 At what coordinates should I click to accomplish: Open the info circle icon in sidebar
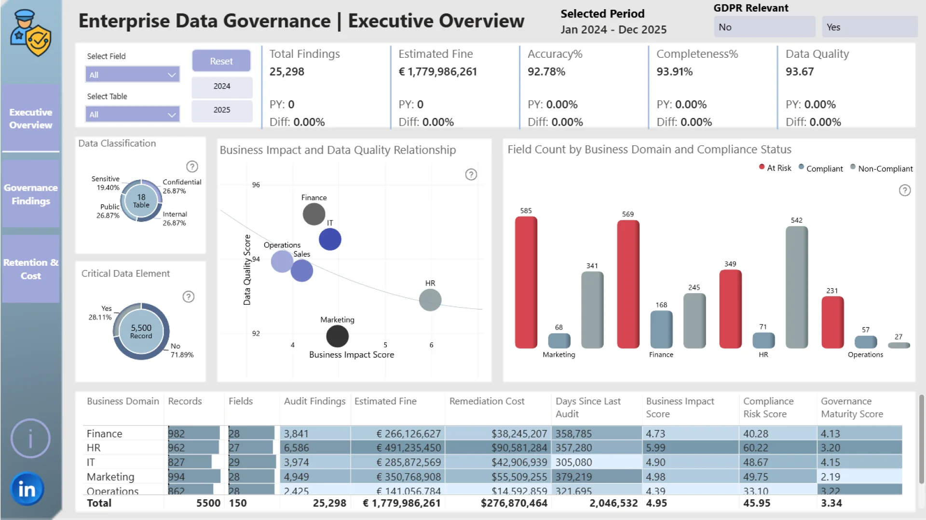point(30,438)
